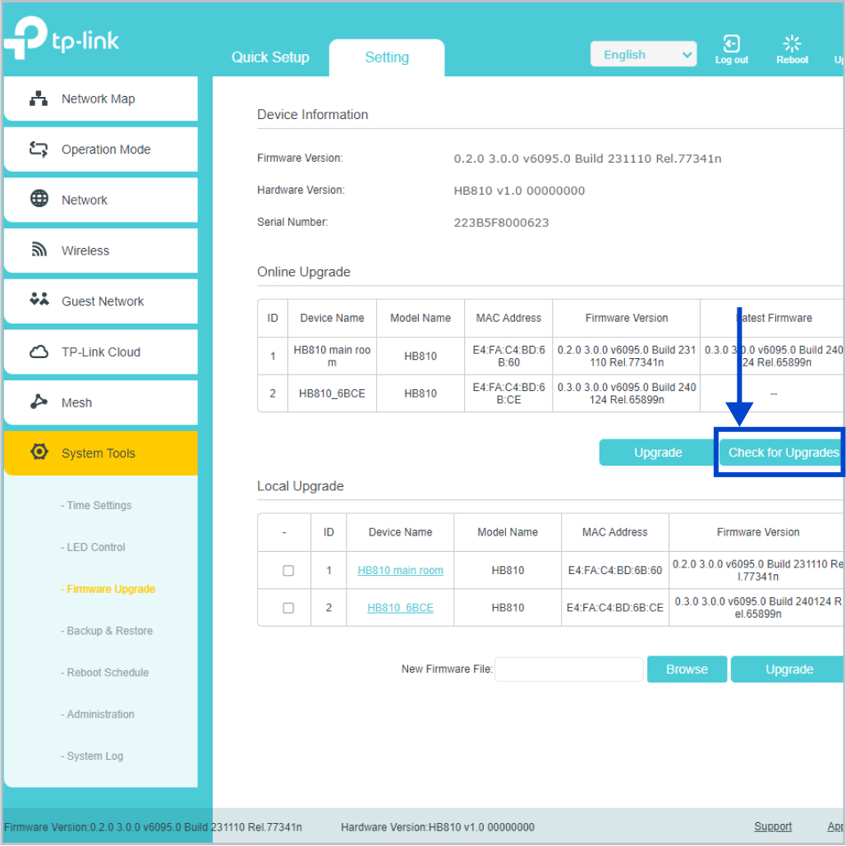Open the Operation Mode menu
846x846 pixels.
[x=101, y=149]
